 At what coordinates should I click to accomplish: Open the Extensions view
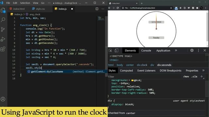(3, 49)
